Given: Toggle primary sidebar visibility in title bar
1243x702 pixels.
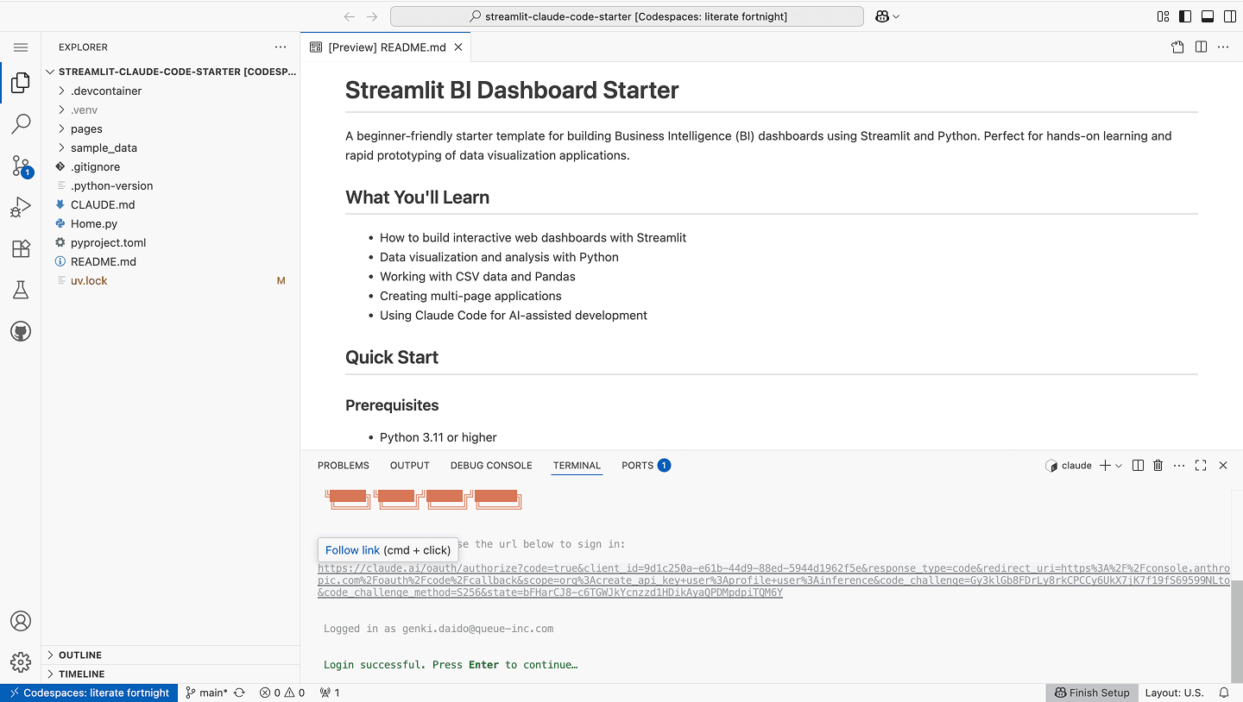Looking at the screenshot, I should coord(1185,16).
